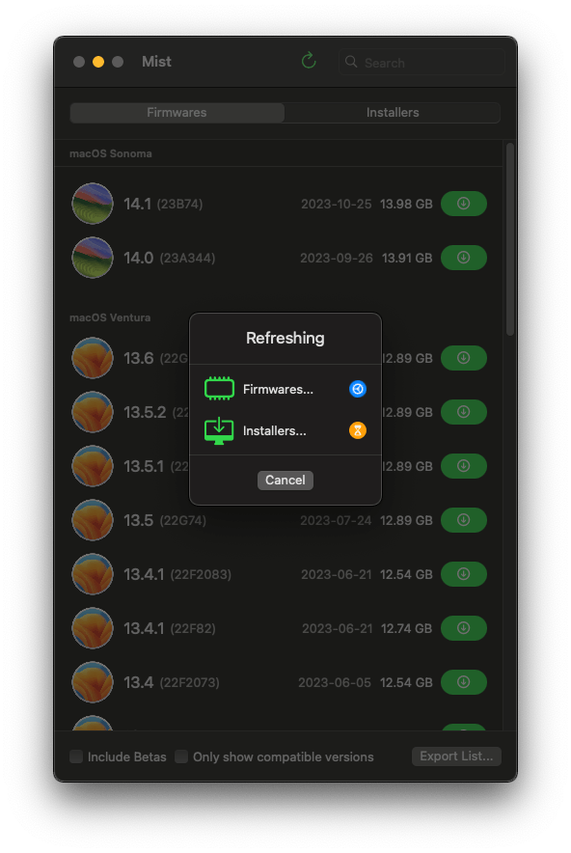
Task: Click the yellow minimize window button
Action: point(97,62)
